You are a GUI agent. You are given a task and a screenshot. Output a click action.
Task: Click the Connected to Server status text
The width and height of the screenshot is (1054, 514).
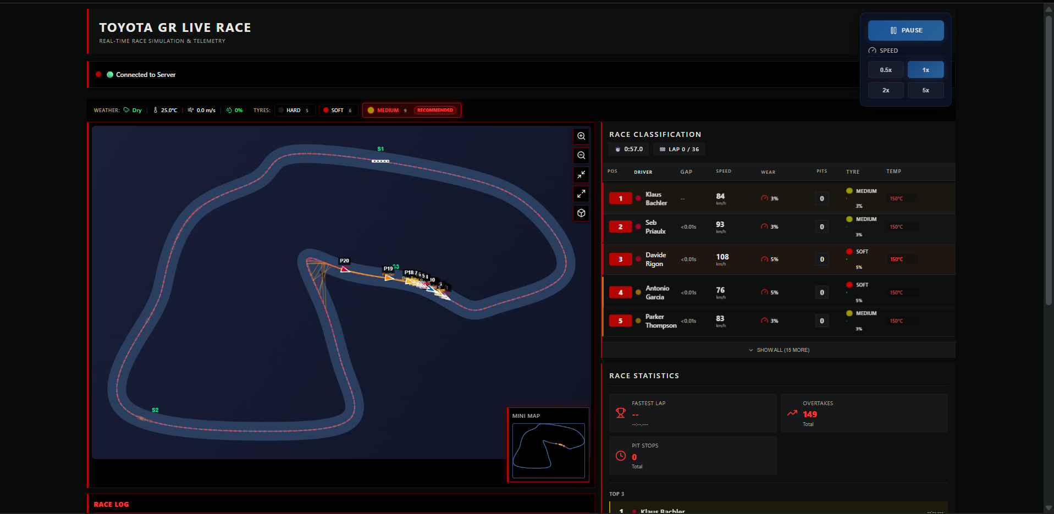[x=146, y=75]
